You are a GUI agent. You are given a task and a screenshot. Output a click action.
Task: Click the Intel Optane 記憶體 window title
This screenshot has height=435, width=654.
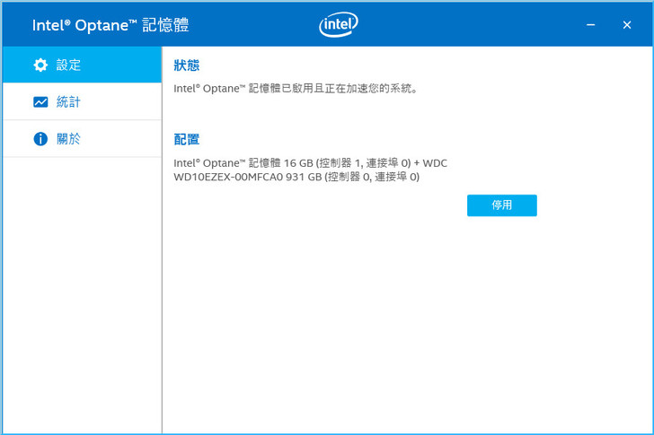110,25
